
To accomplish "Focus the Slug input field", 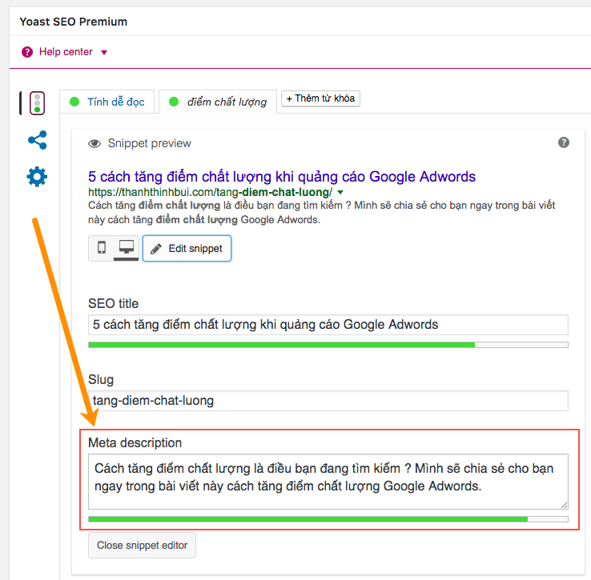I will [328, 401].
